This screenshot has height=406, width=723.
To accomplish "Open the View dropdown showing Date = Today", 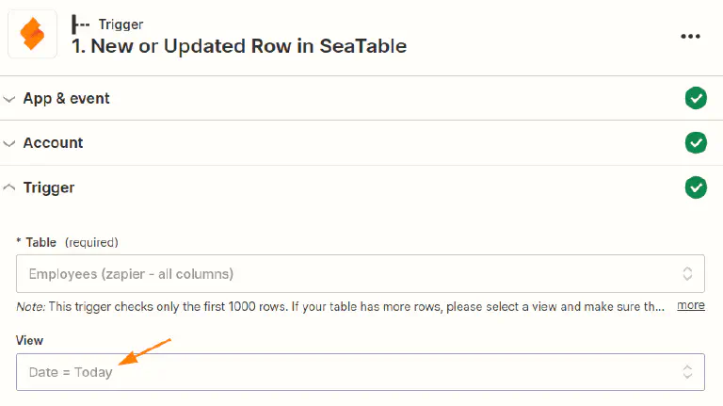I will 348,372.
